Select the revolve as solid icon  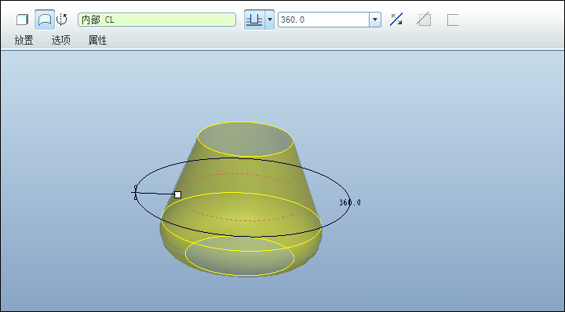(x=22, y=20)
